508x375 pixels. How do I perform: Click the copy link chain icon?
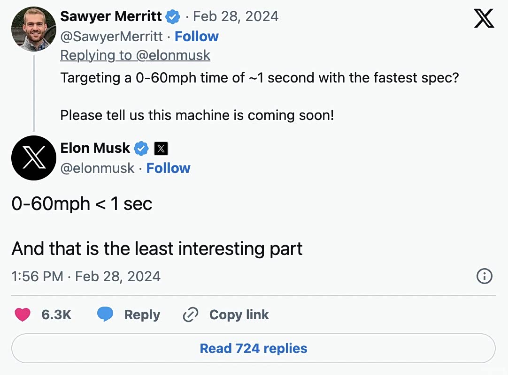point(191,315)
